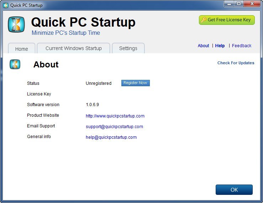Click the support@quickpcstartup.com email link
The image size is (263, 203).
coord(114,127)
